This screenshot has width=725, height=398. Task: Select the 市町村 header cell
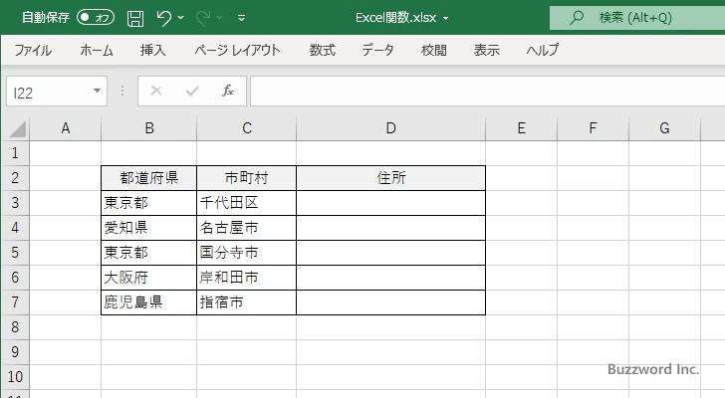(246, 178)
